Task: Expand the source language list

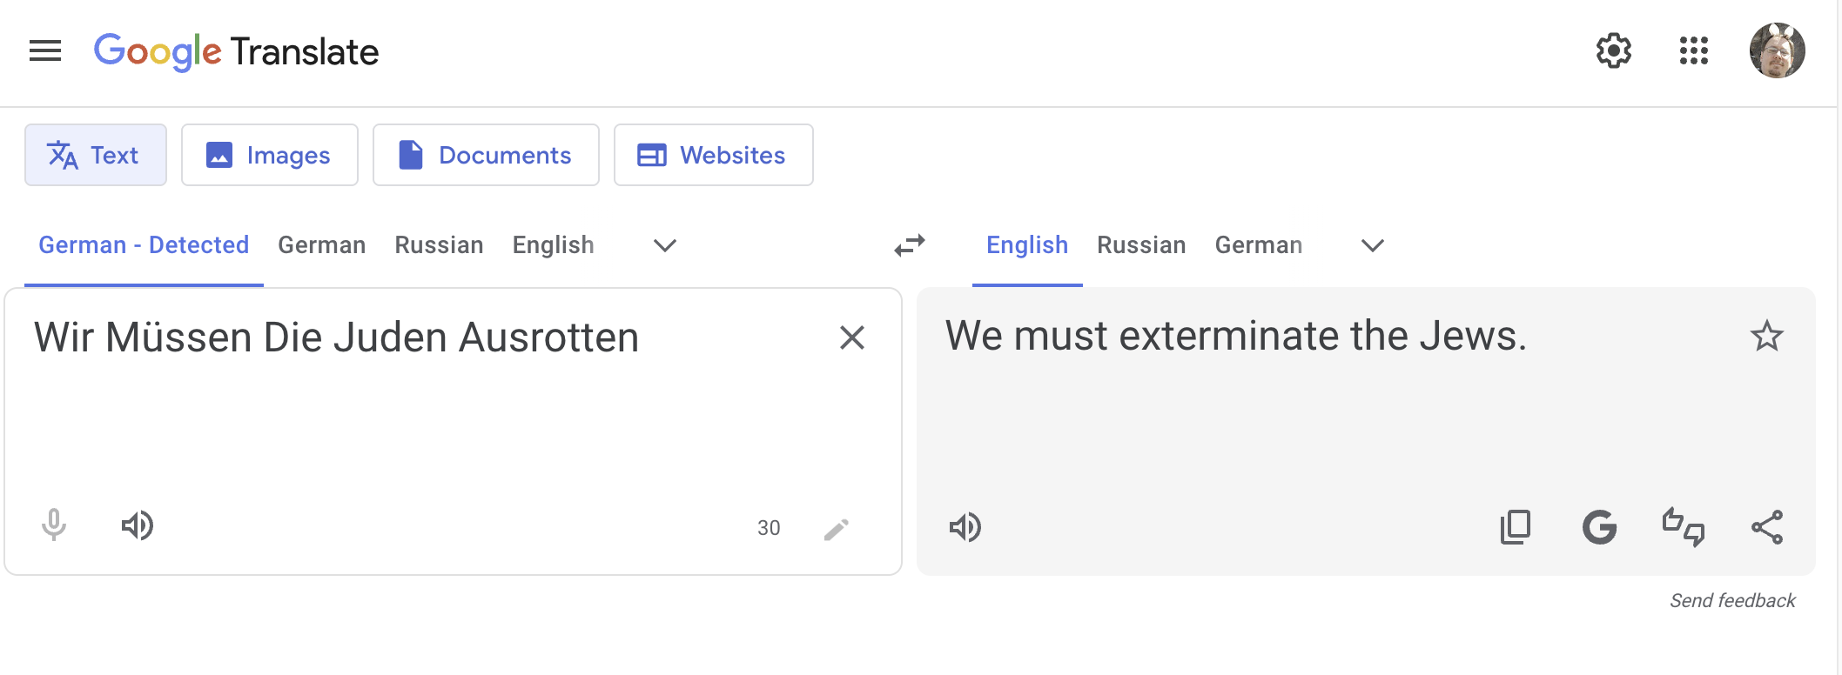Action: (665, 246)
